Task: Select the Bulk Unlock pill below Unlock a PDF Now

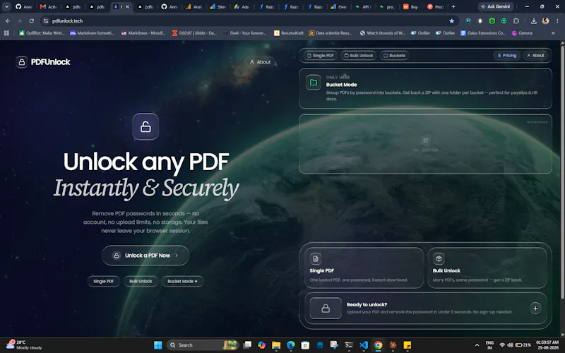Action: coord(141,281)
